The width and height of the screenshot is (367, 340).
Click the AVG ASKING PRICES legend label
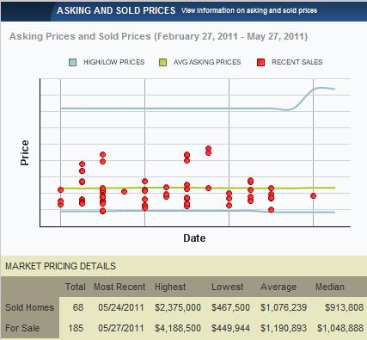[207, 62]
